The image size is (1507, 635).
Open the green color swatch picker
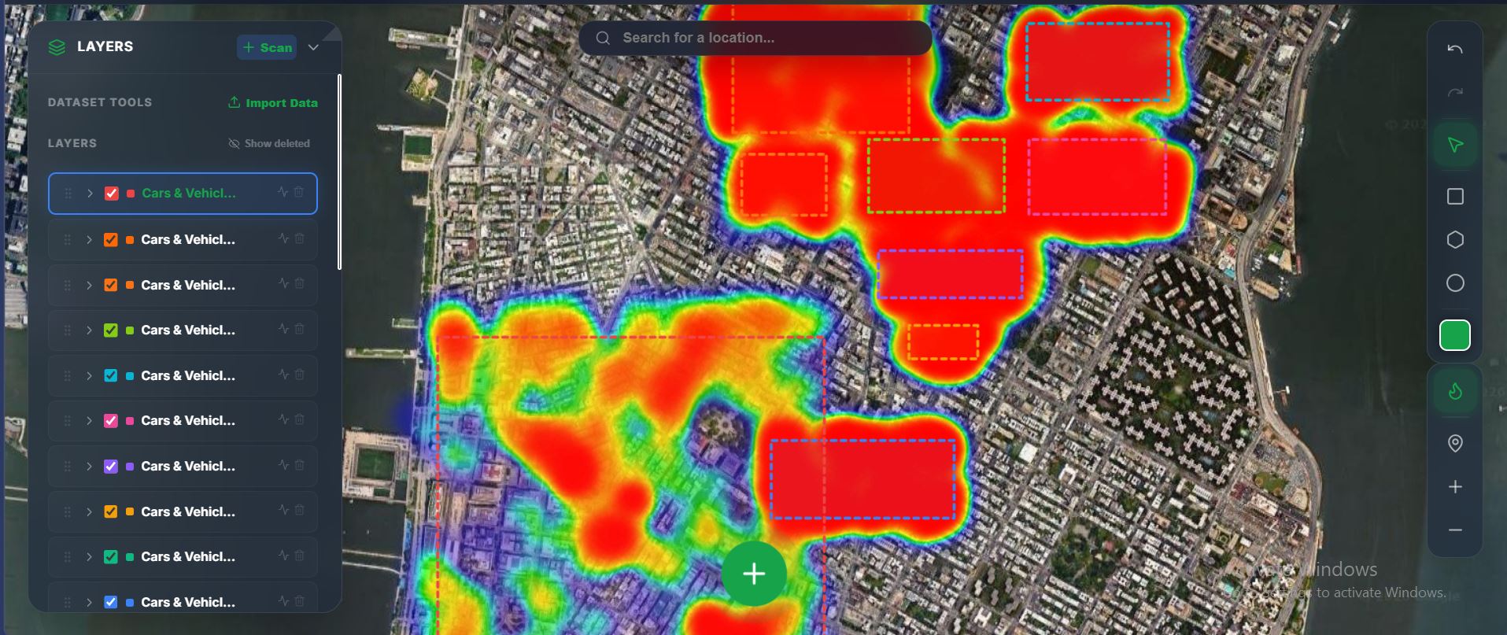click(x=1454, y=335)
